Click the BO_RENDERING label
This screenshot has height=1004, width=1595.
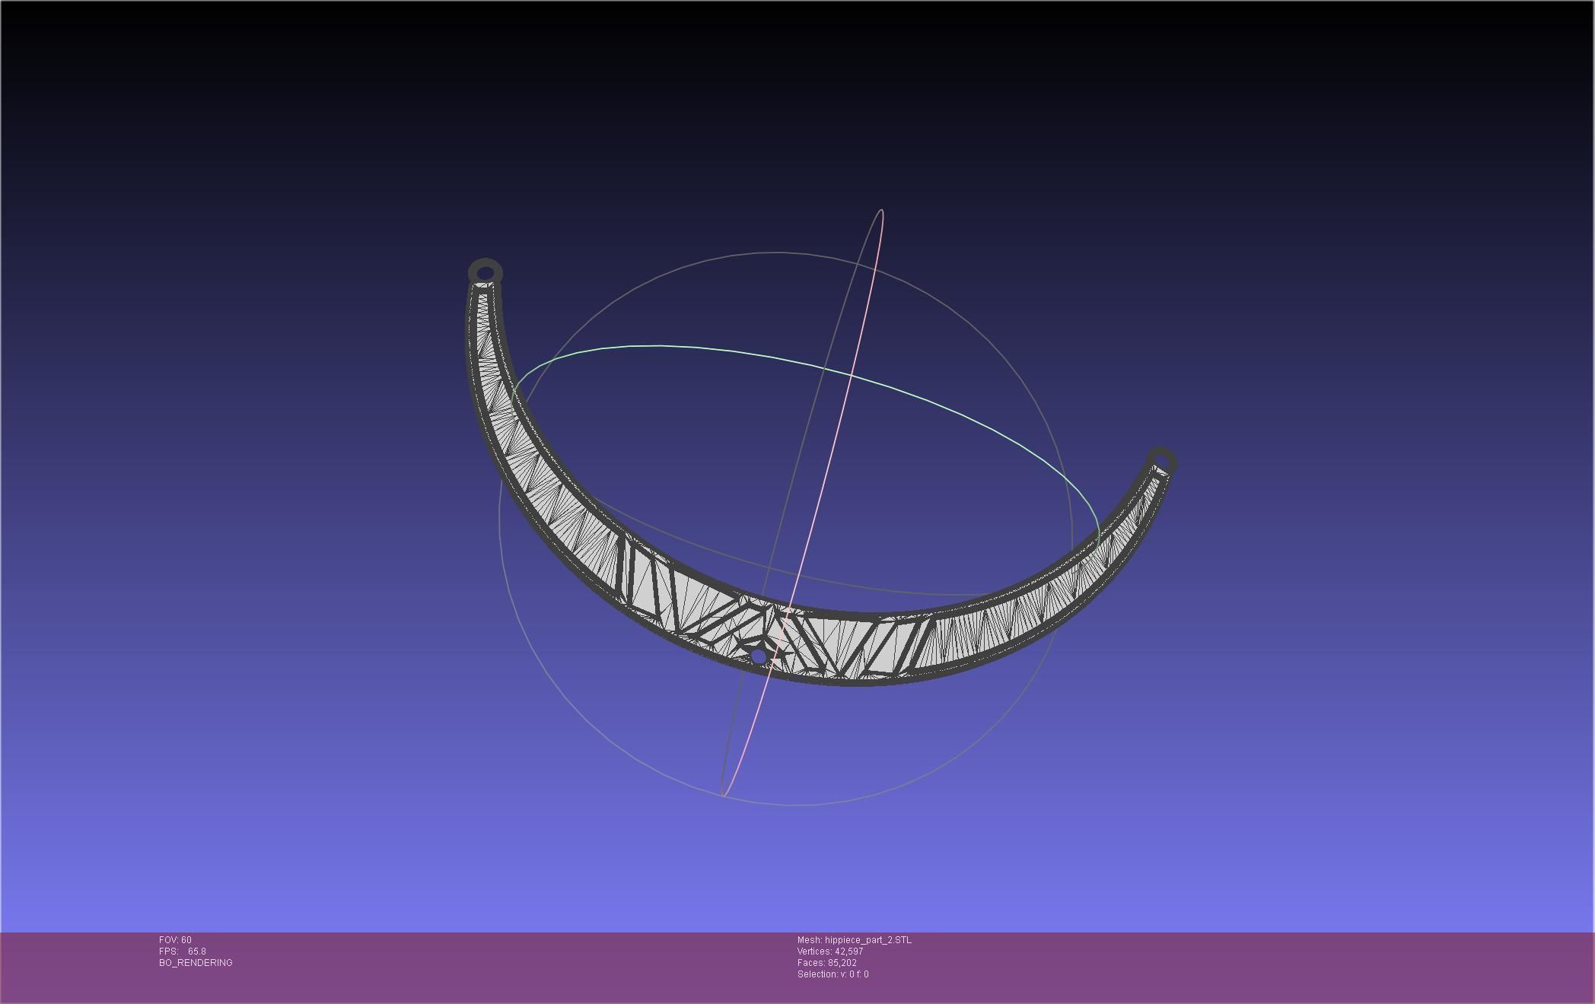(x=196, y=963)
